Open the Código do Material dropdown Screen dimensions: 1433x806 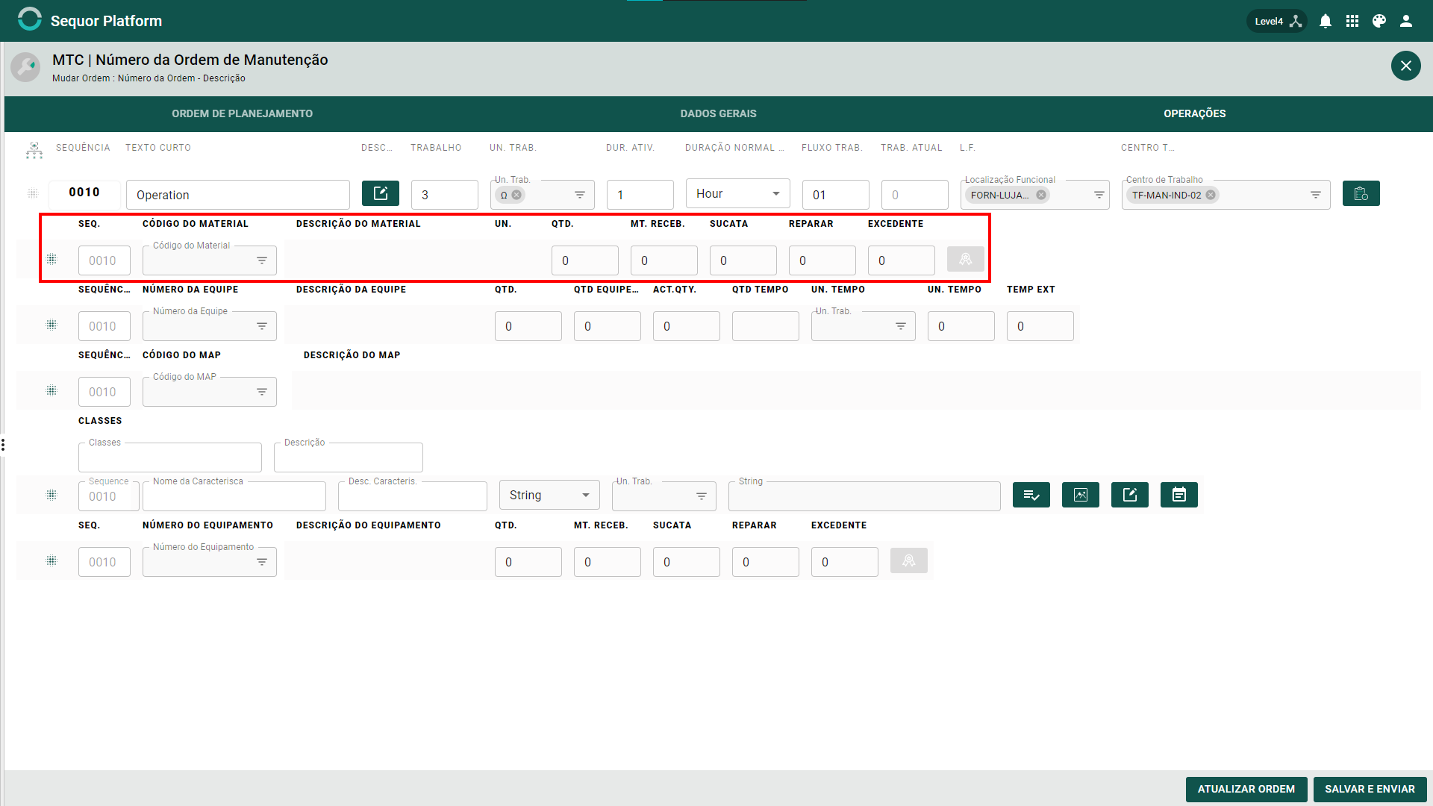tap(262, 260)
